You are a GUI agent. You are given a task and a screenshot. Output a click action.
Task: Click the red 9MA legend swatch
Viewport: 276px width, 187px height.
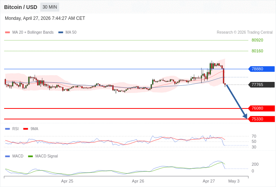pyautogui.click(x=26, y=129)
